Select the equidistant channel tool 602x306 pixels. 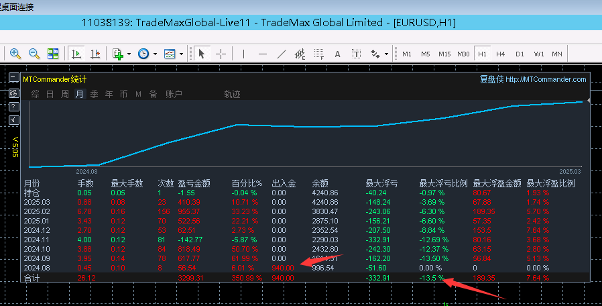click(x=300, y=54)
